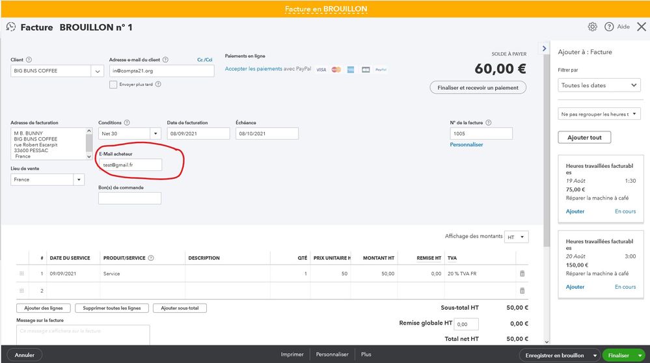Click Personnaliser in the bottom bar

[332, 355]
